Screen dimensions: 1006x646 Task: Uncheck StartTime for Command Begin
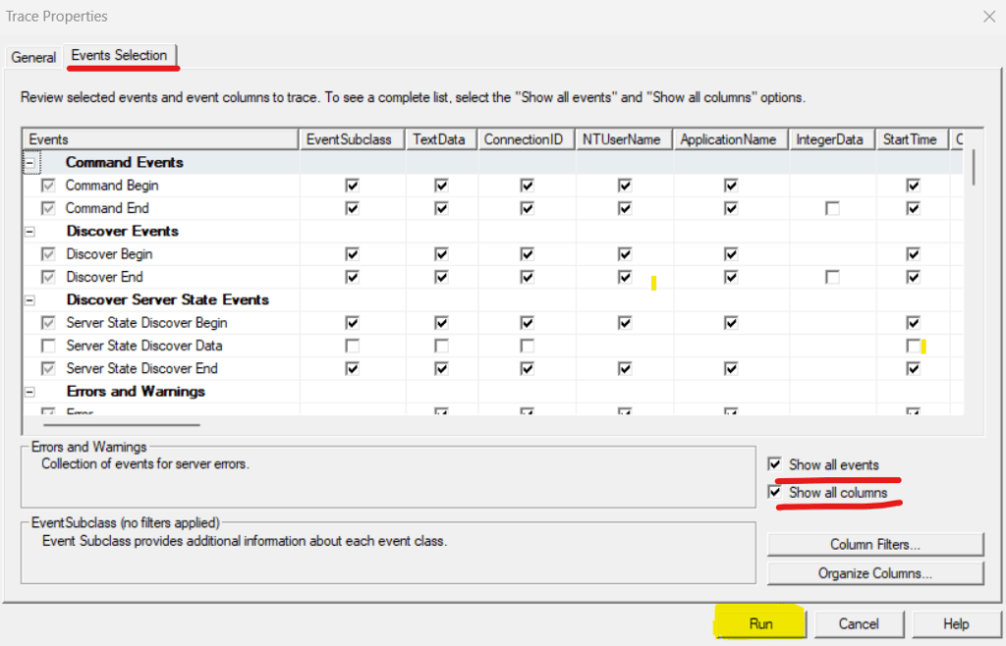click(913, 186)
